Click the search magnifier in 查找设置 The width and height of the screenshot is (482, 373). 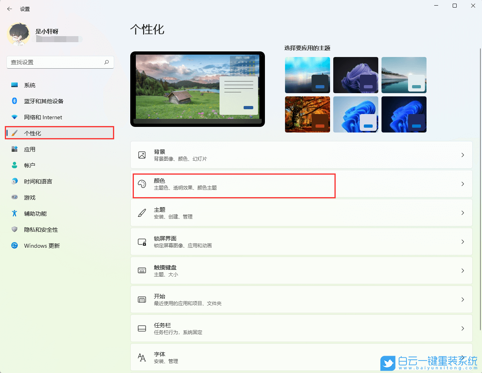pos(106,63)
